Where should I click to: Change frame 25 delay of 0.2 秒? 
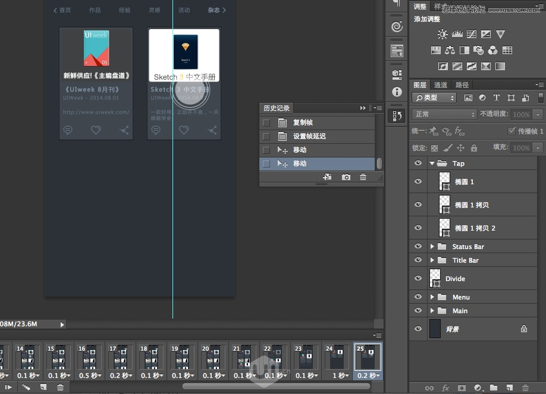coord(368,376)
